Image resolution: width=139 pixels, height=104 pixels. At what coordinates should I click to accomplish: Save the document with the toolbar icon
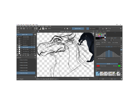[24, 29]
